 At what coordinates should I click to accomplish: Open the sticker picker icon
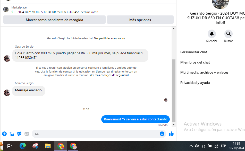[19, 134]
